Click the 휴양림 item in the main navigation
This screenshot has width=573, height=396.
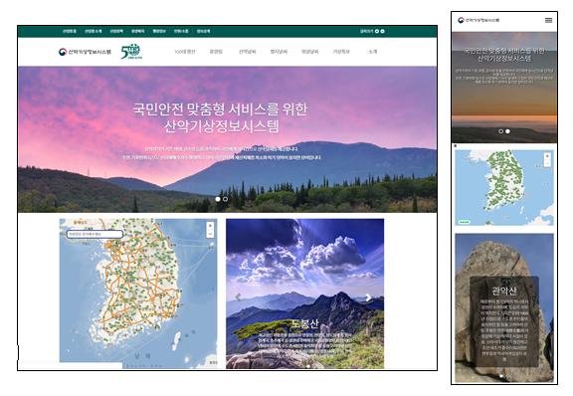click(x=216, y=52)
